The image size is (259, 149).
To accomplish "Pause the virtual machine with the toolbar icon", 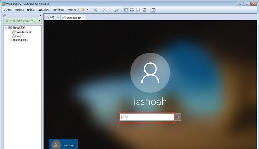I will point(83,10).
